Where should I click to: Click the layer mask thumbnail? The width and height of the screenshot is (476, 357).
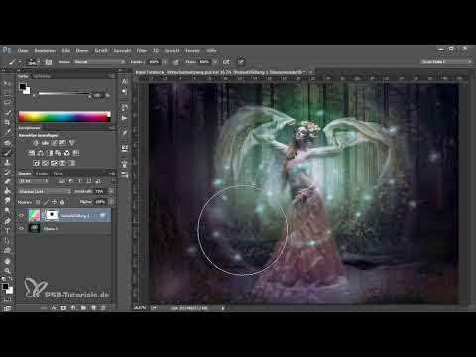click(x=52, y=215)
